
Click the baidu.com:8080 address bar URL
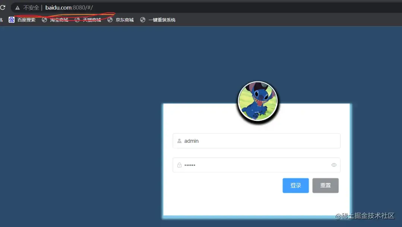(x=69, y=8)
